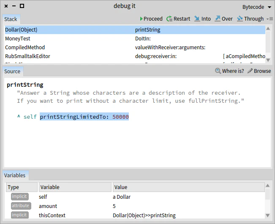275x224 pixels.
Task: Select the Dollar(Object) stack frame
Action: 135,30
